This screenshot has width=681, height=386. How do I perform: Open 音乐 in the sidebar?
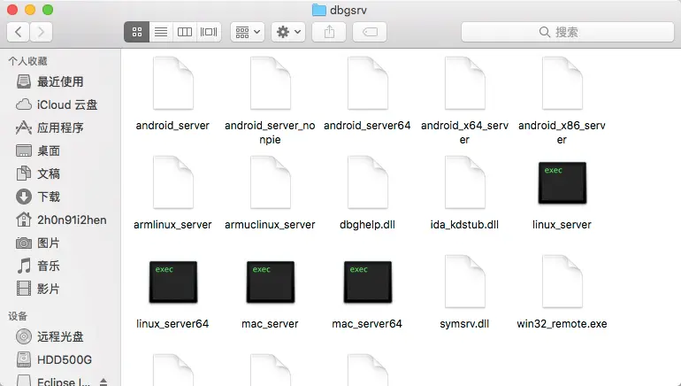(x=60, y=266)
